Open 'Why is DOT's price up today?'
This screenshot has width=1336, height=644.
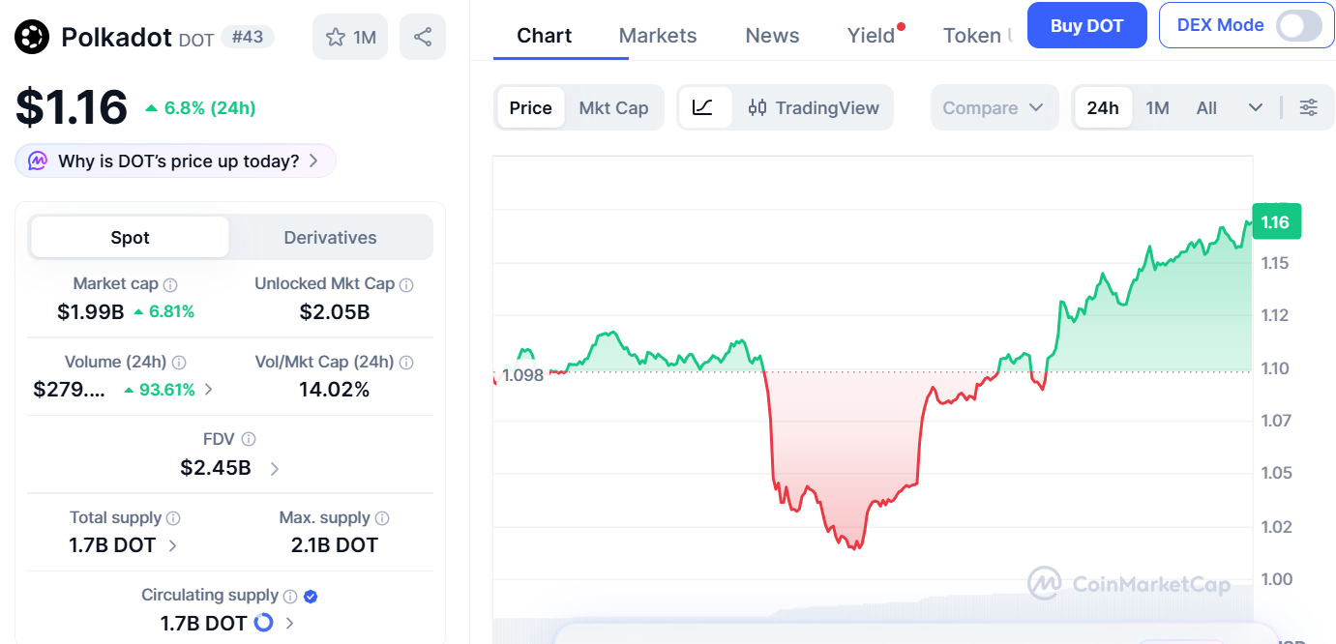click(x=175, y=161)
